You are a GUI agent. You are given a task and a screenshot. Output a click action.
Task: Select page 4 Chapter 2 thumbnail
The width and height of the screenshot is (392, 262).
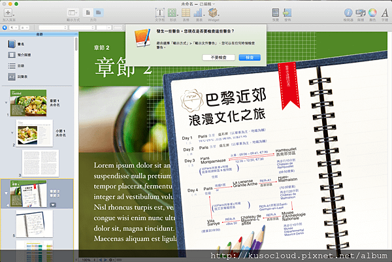[x=28, y=193]
